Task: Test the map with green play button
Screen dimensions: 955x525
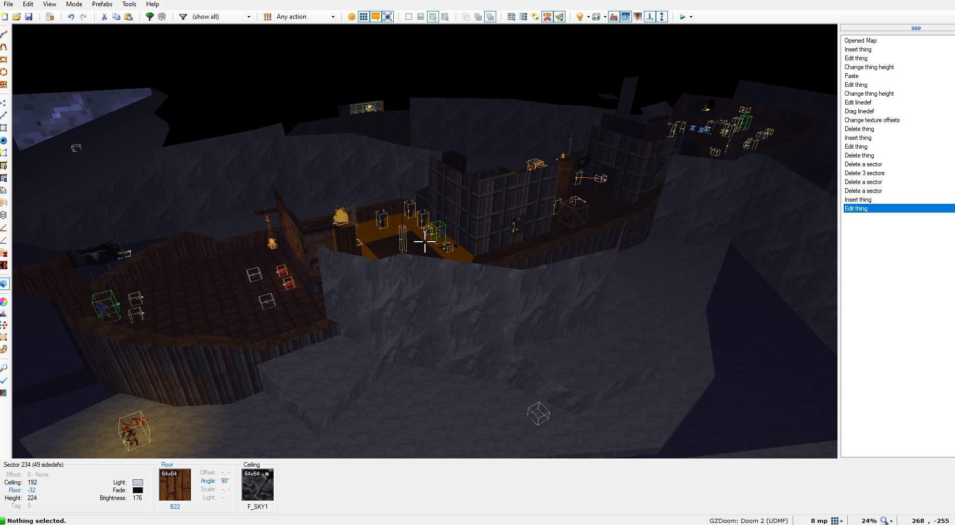Action: pos(682,17)
